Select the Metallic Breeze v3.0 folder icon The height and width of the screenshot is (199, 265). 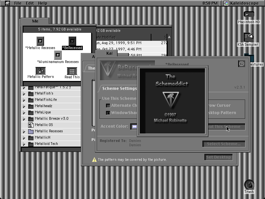30,119
